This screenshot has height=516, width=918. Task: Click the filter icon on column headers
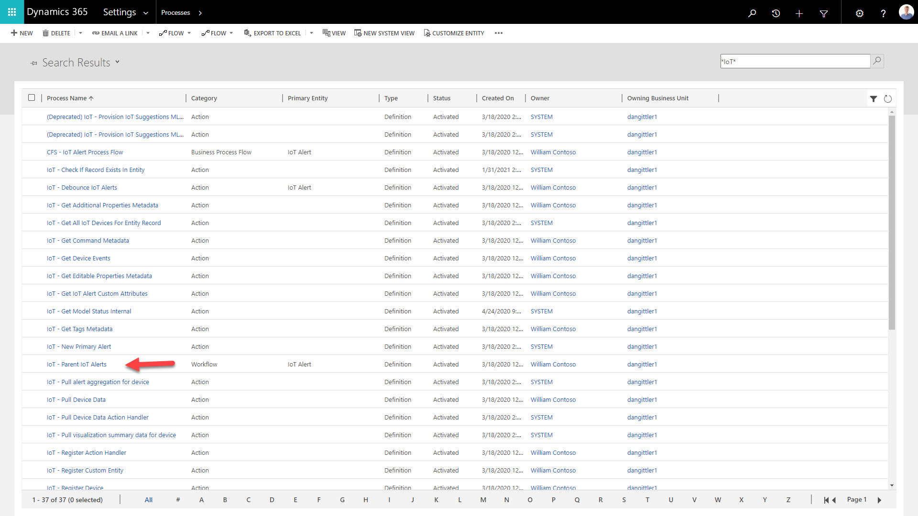[873, 98]
